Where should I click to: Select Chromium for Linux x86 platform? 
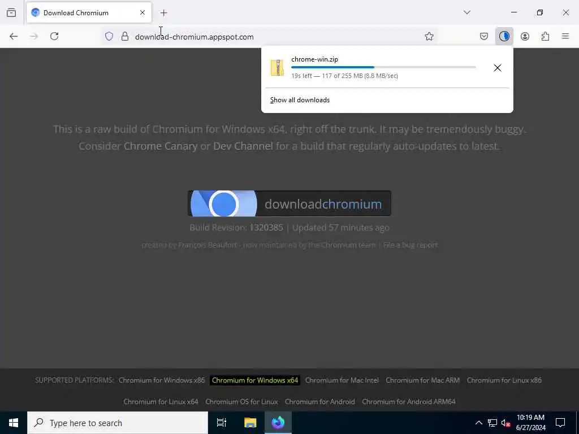click(x=504, y=380)
